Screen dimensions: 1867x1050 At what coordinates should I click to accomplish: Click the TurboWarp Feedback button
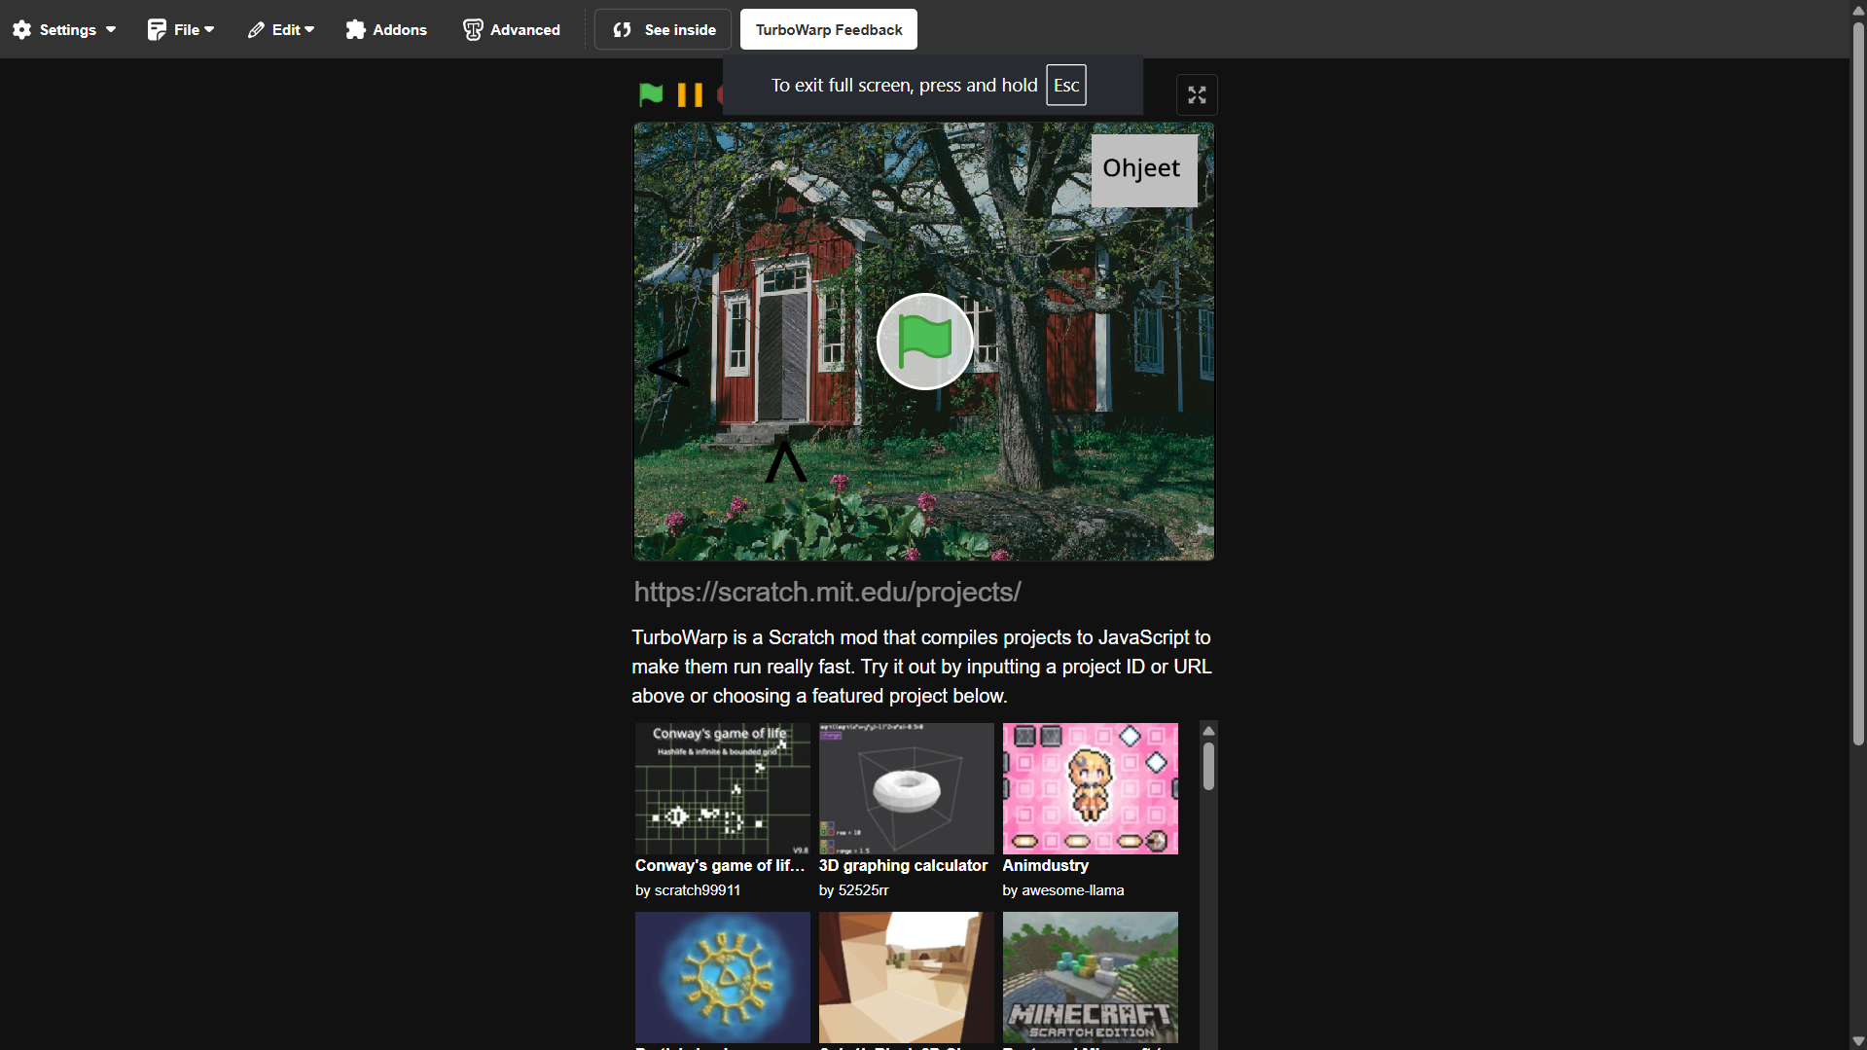coord(829,29)
